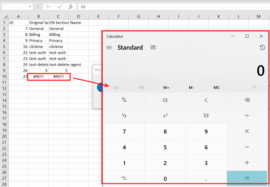Click the C clear key
Image resolution: width=270 pixels, height=187 pixels.
[x=206, y=100]
